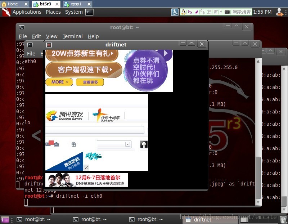Open Help menu in back terminal
This screenshot has height=224, width=288.
coord(93,36)
